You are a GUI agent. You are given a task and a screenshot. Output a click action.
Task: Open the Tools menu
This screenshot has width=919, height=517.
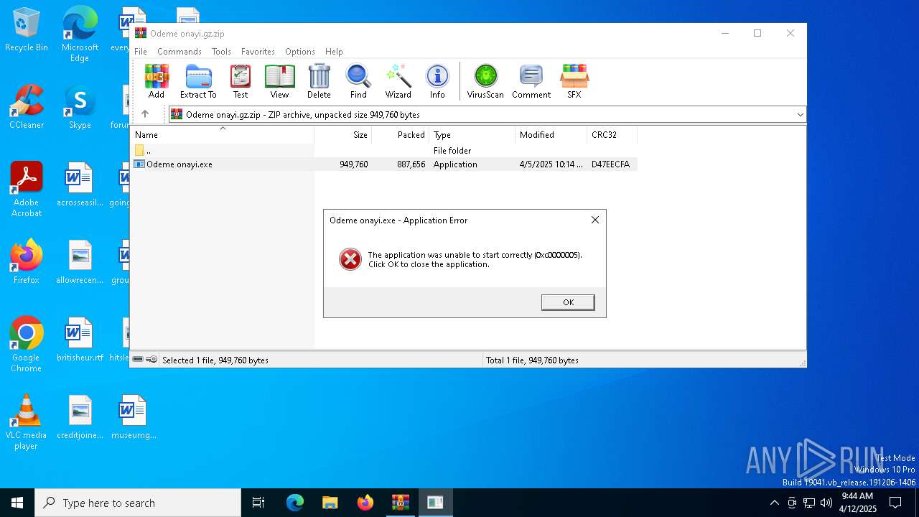(221, 52)
